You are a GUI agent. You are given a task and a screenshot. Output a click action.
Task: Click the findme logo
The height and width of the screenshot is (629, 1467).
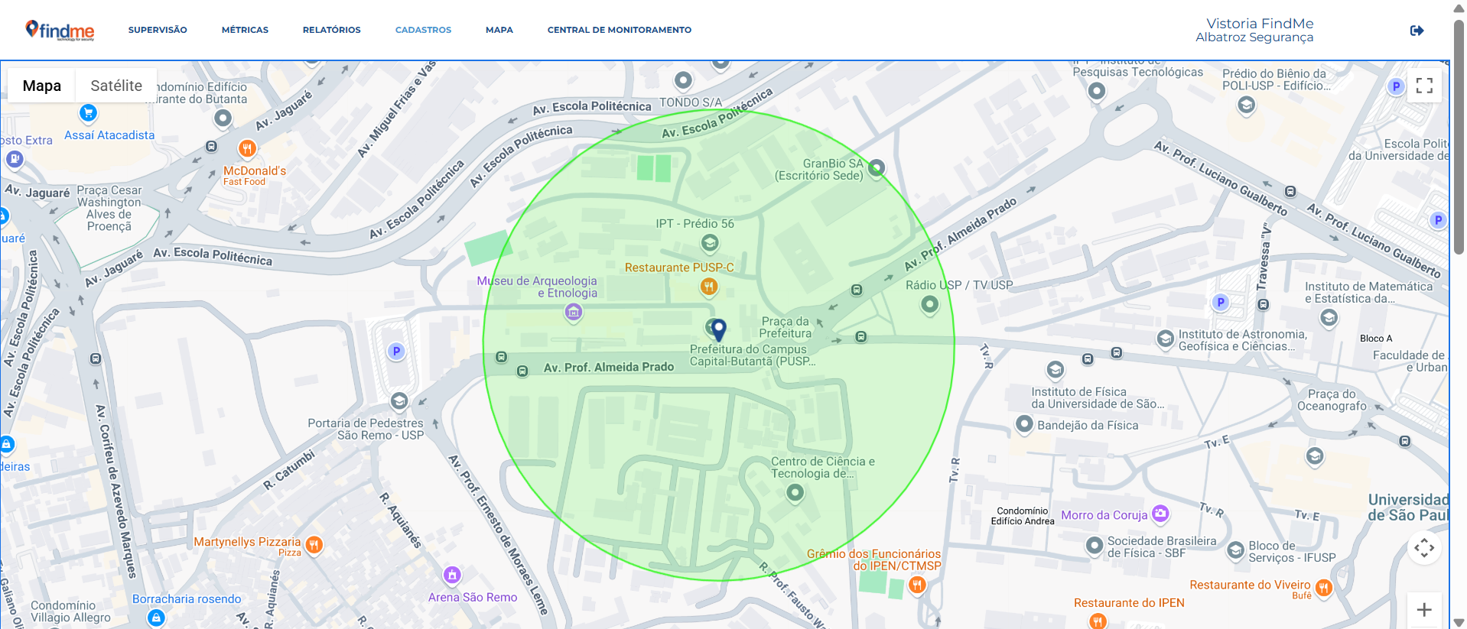click(x=60, y=30)
